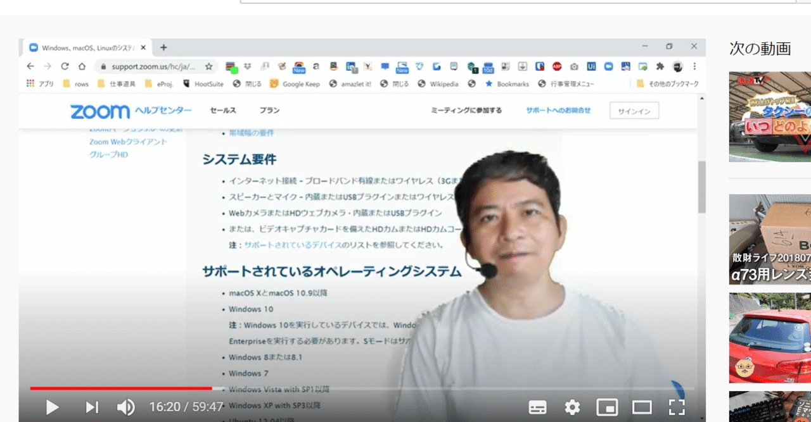Screen dimensions: 811x422
Task: Select the Windows, macOS, Linux tab
Action: coord(87,47)
